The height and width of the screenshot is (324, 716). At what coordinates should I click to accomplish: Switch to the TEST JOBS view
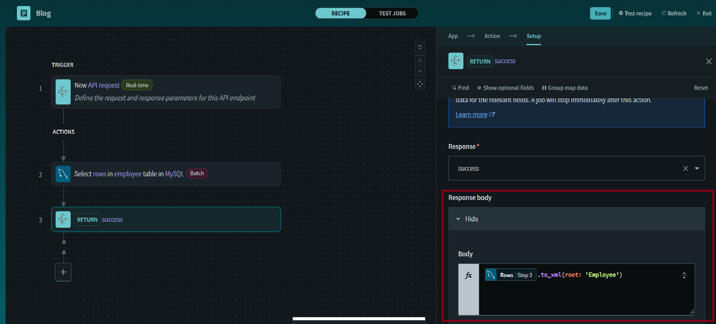(392, 13)
